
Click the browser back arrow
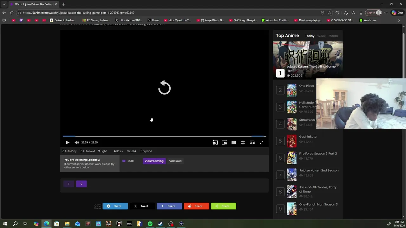click(x=4, y=13)
